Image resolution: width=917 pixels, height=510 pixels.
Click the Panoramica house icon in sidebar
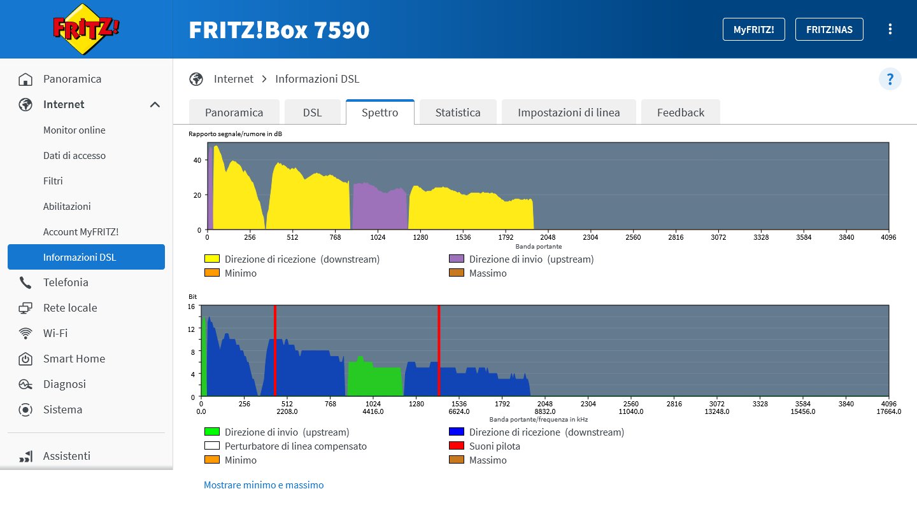click(x=25, y=79)
